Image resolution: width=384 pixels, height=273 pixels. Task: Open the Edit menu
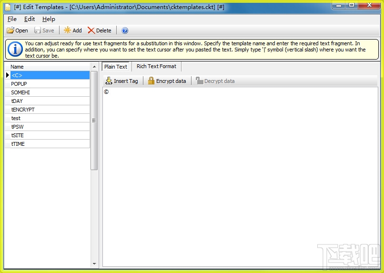[30, 19]
